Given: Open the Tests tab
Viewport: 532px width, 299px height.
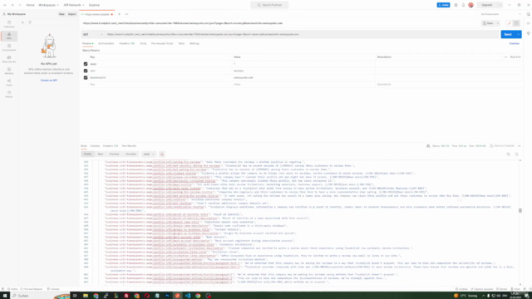Looking at the screenshot, I should pos(181,43).
